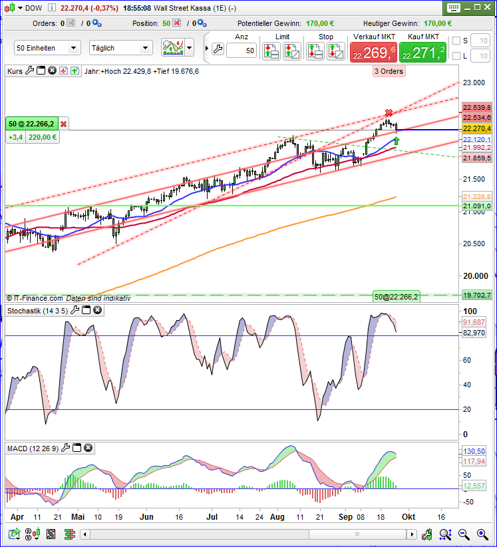
Task: Place second Stop order icon
Action: pos(336,51)
